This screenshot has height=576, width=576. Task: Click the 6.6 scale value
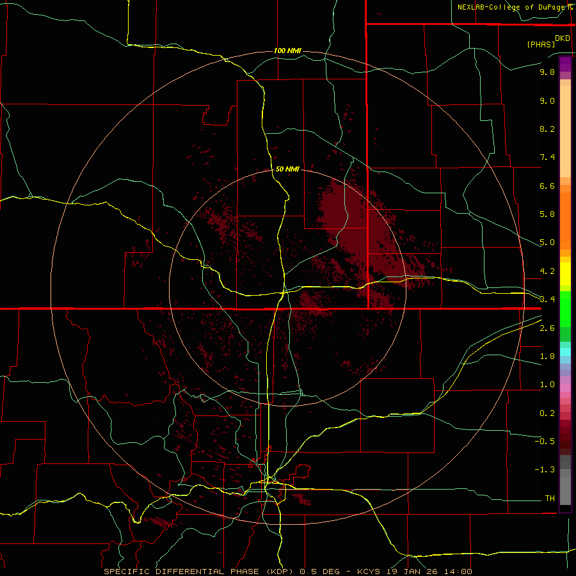tap(547, 186)
